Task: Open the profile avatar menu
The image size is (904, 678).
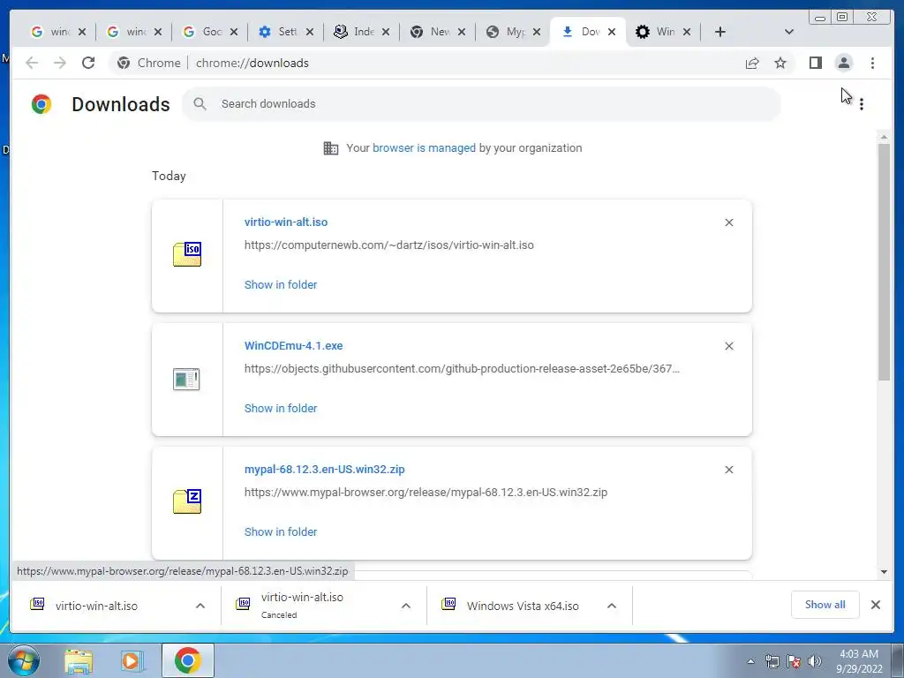Action: pos(843,63)
